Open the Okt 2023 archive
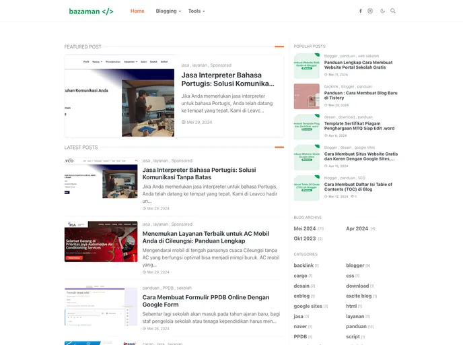 [x=305, y=239]
